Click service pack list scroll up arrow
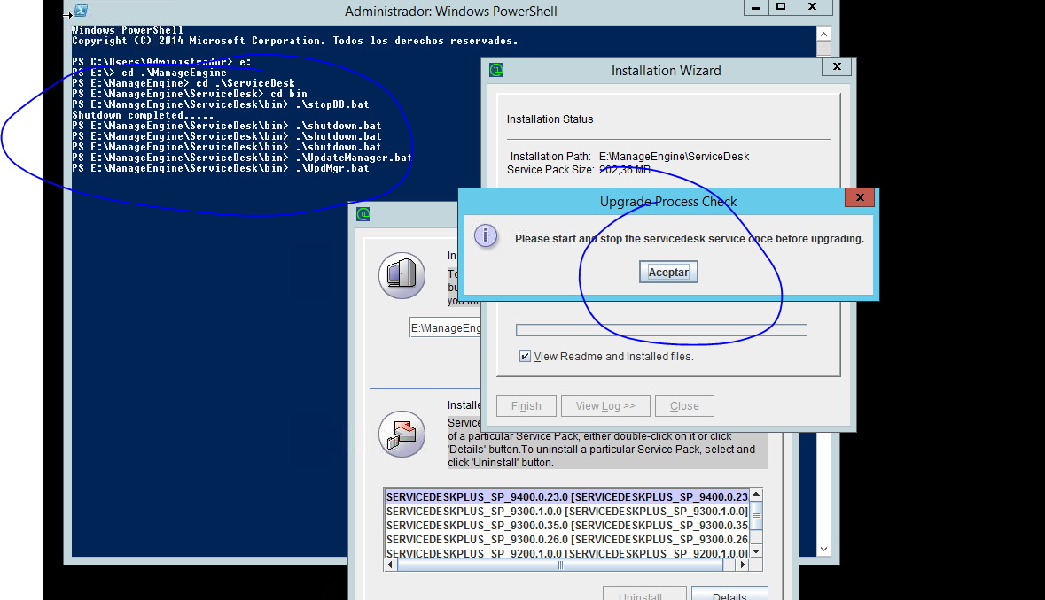Viewport: 1045px width, 600px height. [756, 494]
